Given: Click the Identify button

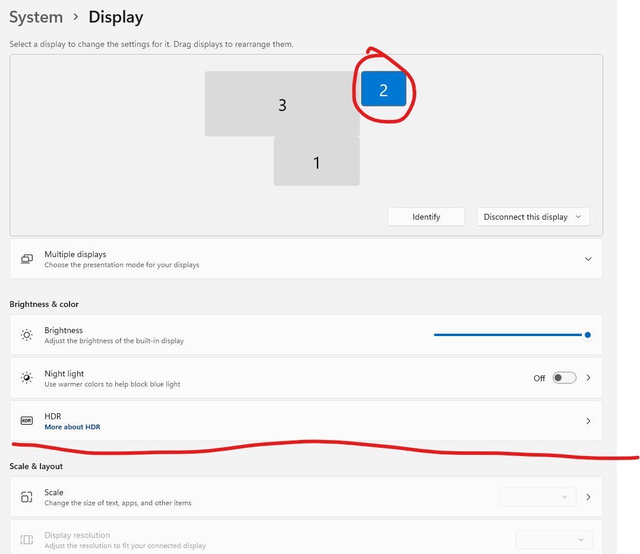Looking at the screenshot, I should point(426,217).
